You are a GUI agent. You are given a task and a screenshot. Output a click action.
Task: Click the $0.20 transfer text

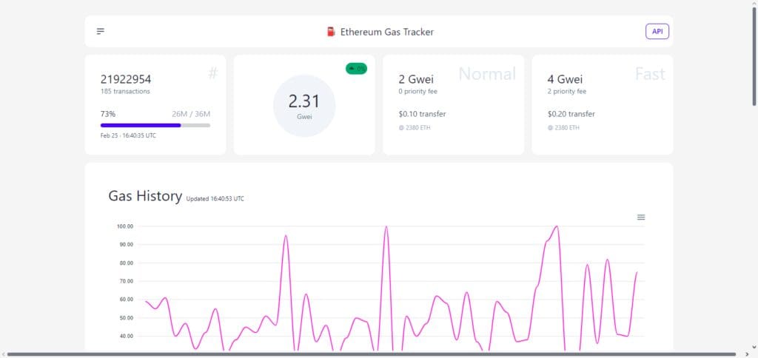(571, 114)
